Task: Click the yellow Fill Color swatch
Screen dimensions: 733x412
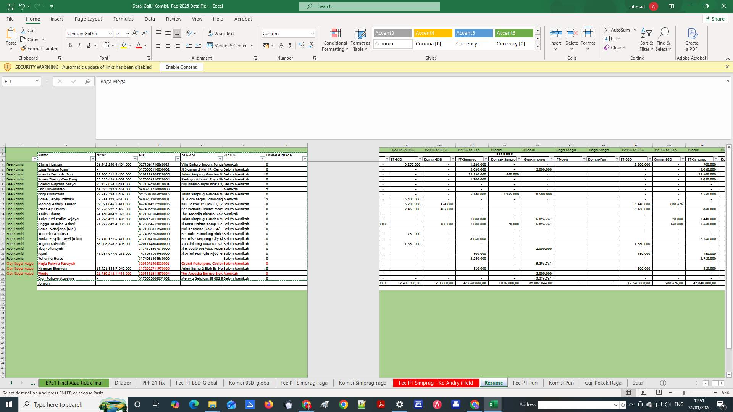Action: click(x=124, y=45)
